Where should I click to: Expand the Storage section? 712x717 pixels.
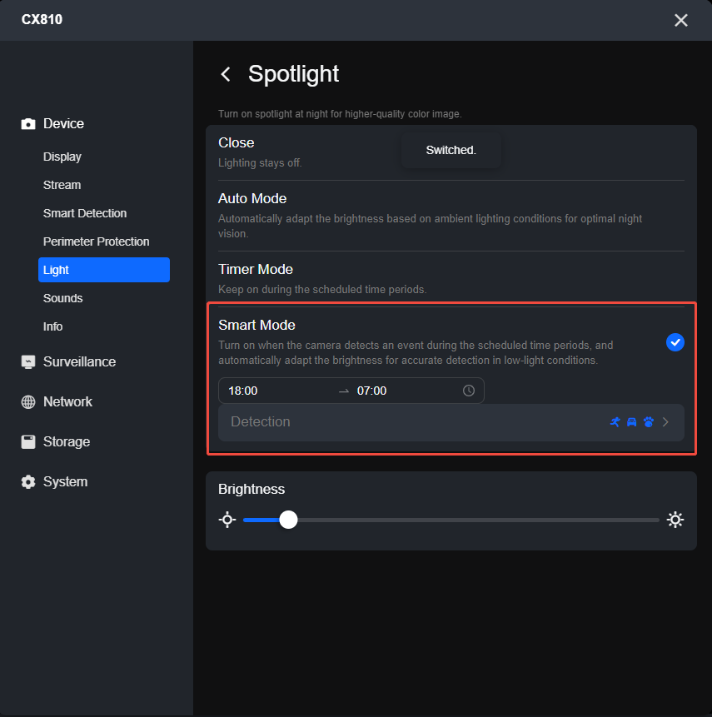pyautogui.click(x=67, y=441)
